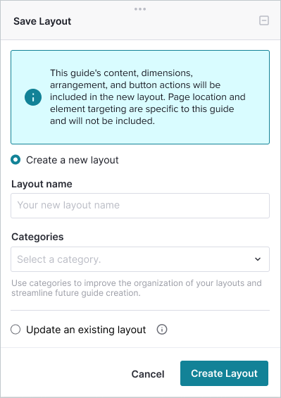The width and height of the screenshot is (281, 398).
Task: Click the 'Update an existing layout' option label
Action: point(86,330)
